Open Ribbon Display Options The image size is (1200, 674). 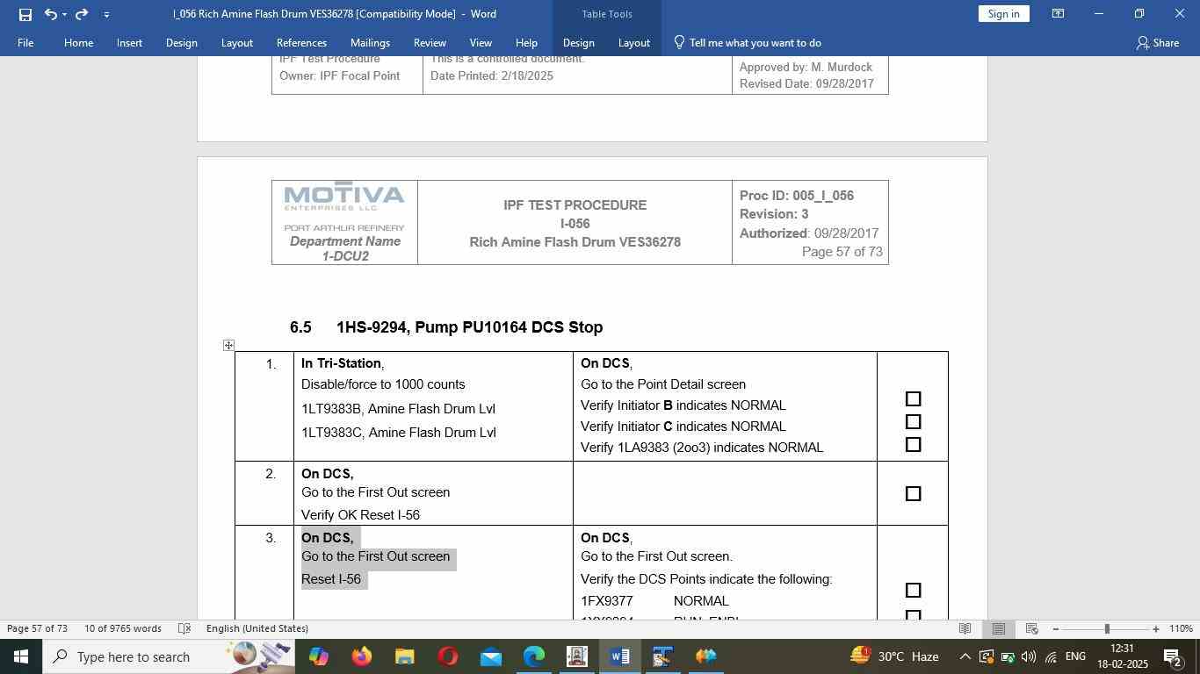[1059, 14]
